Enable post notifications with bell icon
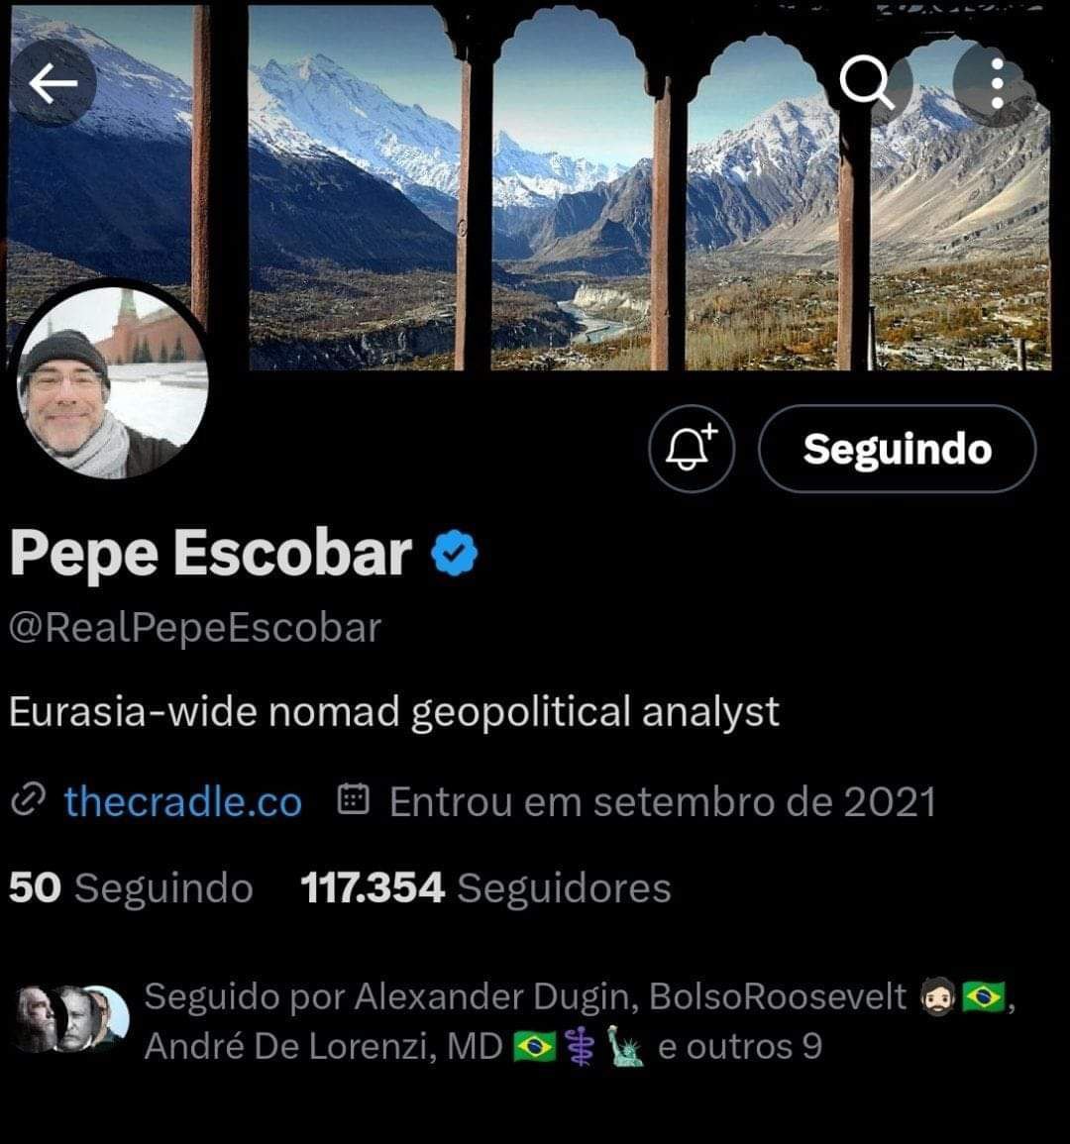 pos(692,449)
